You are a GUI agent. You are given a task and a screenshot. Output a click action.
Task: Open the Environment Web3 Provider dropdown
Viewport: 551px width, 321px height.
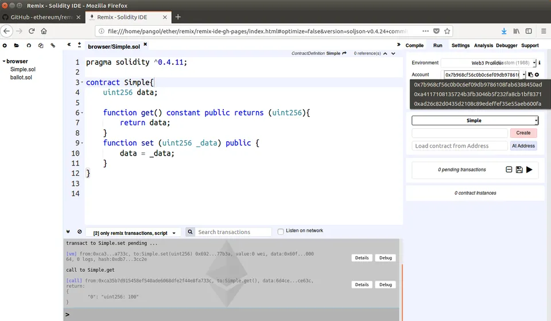488,63
